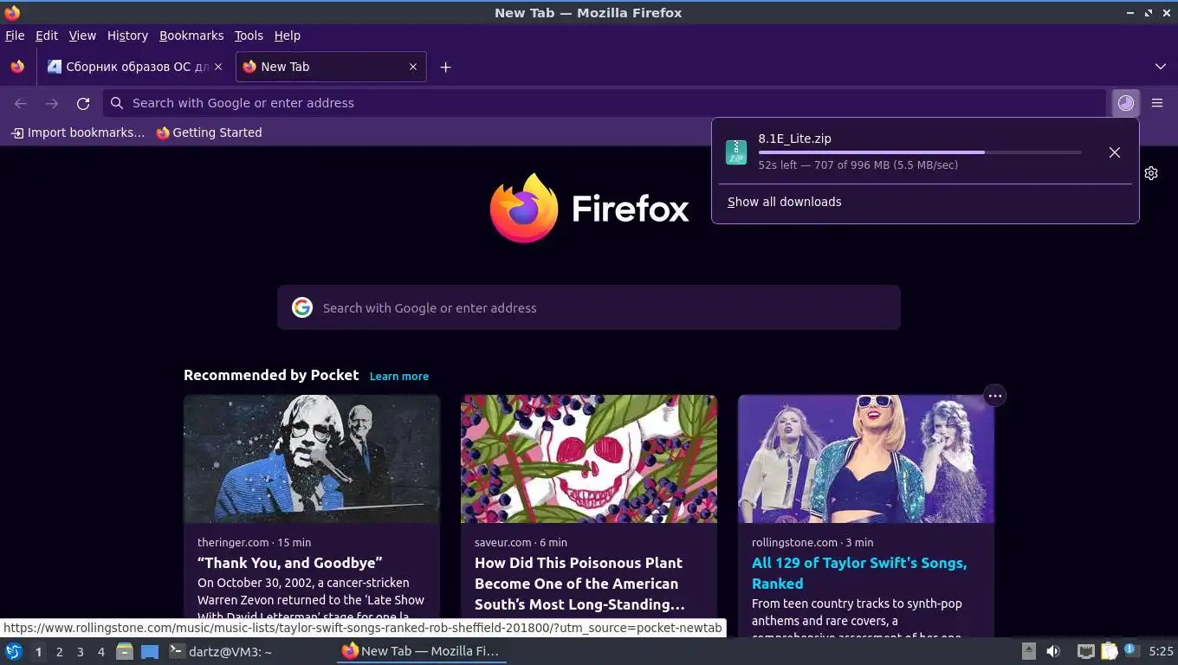Click the show desktop blue taskbar icon
This screenshot has width=1178, height=665.
(150, 651)
